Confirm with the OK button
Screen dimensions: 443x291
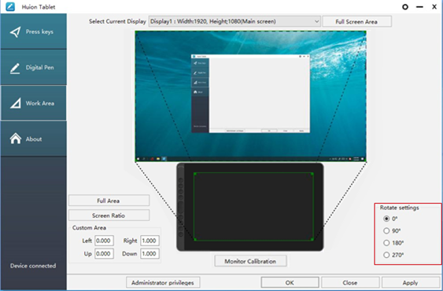click(x=290, y=282)
